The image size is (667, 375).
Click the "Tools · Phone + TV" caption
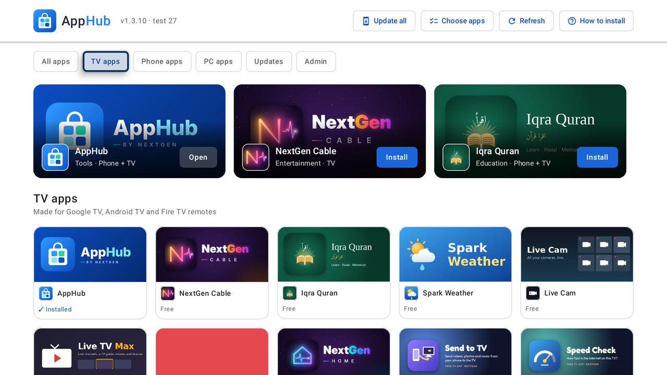coord(105,163)
